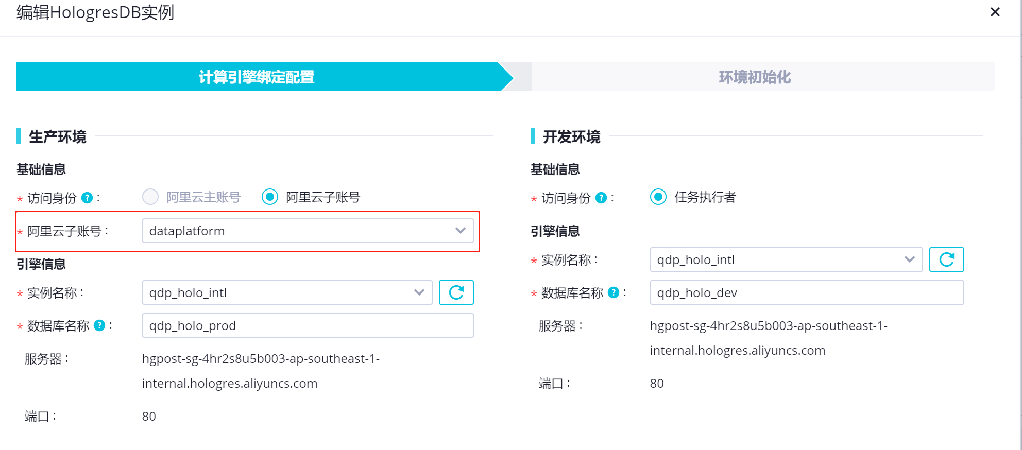Click the qdp_holo_dev database name field
Screen dimensions: 1022x450
click(x=806, y=292)
